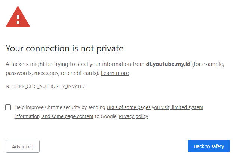Click the white exclamation mark in the triangle

[18, 18]
